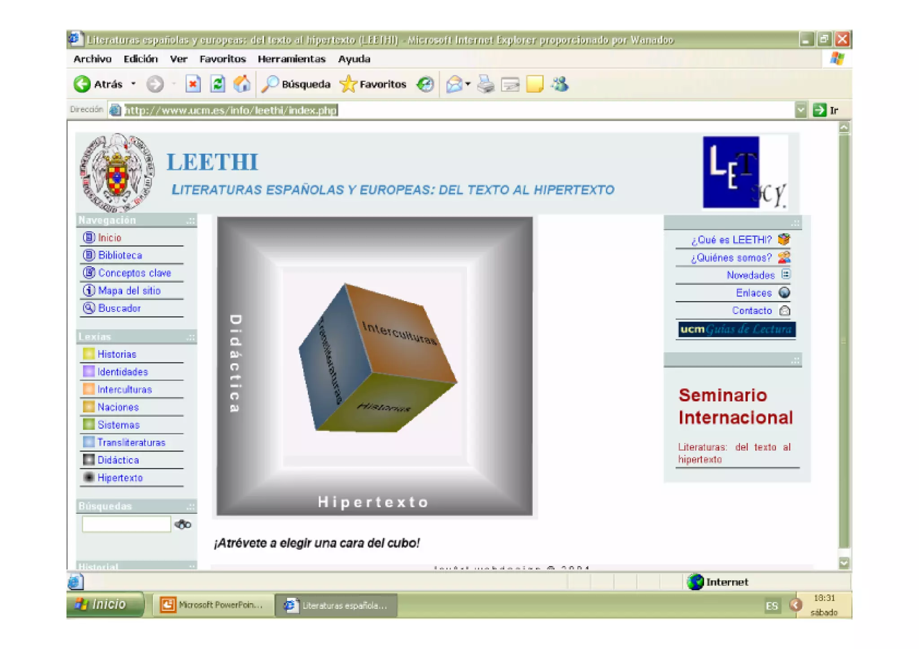Image resolution: width=919 pixels, height=649 pixels.
Task: Open the Búsqueda search pane
Action: pos(296,84)
